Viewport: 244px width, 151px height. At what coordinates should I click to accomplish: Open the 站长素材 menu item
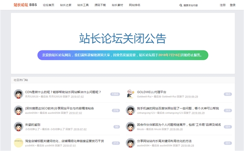point(118,5)
